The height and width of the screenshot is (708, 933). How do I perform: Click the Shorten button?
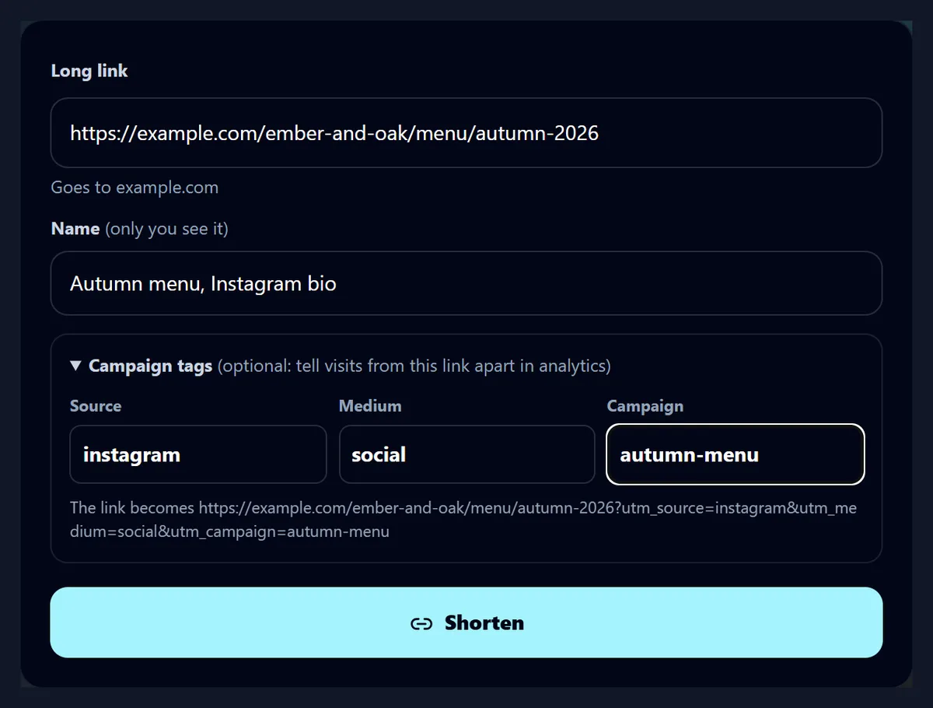point(466,622)
